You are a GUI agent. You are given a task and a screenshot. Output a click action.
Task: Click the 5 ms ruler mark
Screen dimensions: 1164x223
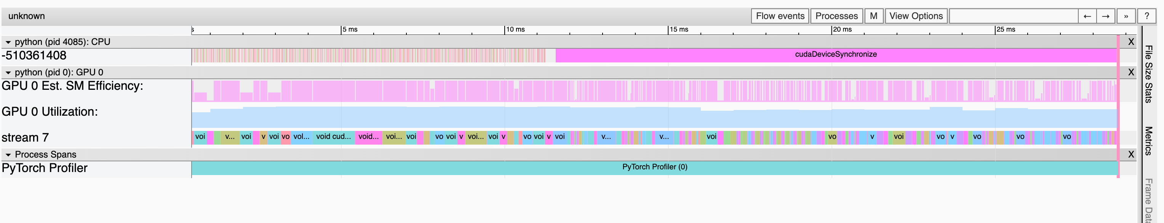[x=349, y=29]
